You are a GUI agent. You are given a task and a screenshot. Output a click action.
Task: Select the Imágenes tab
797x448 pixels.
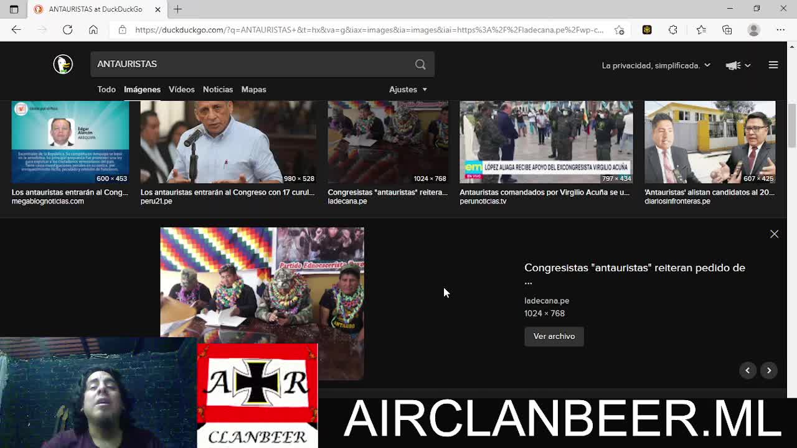point(142,90)
